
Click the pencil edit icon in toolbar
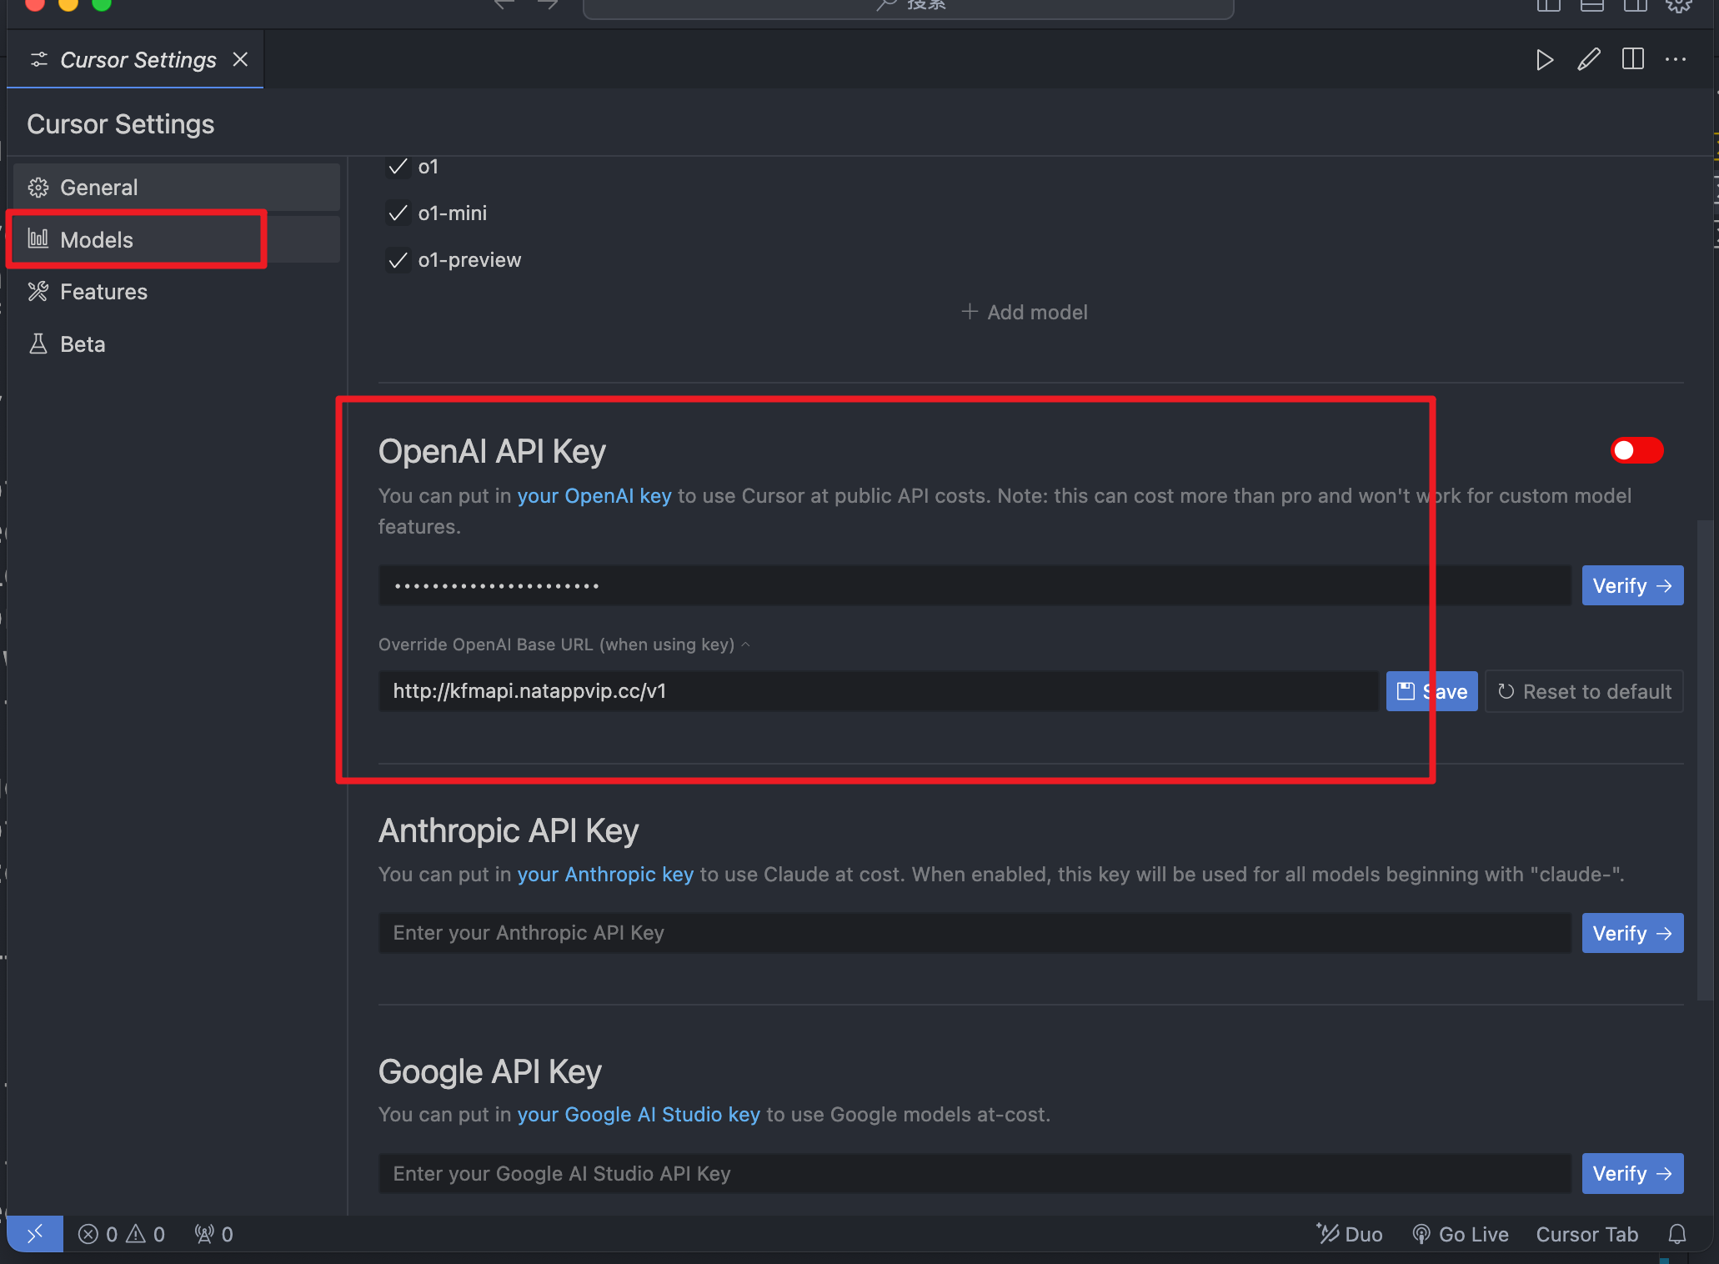point(1589,60)
